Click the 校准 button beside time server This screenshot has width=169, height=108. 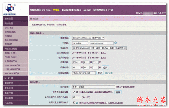[x=100, y=73]
